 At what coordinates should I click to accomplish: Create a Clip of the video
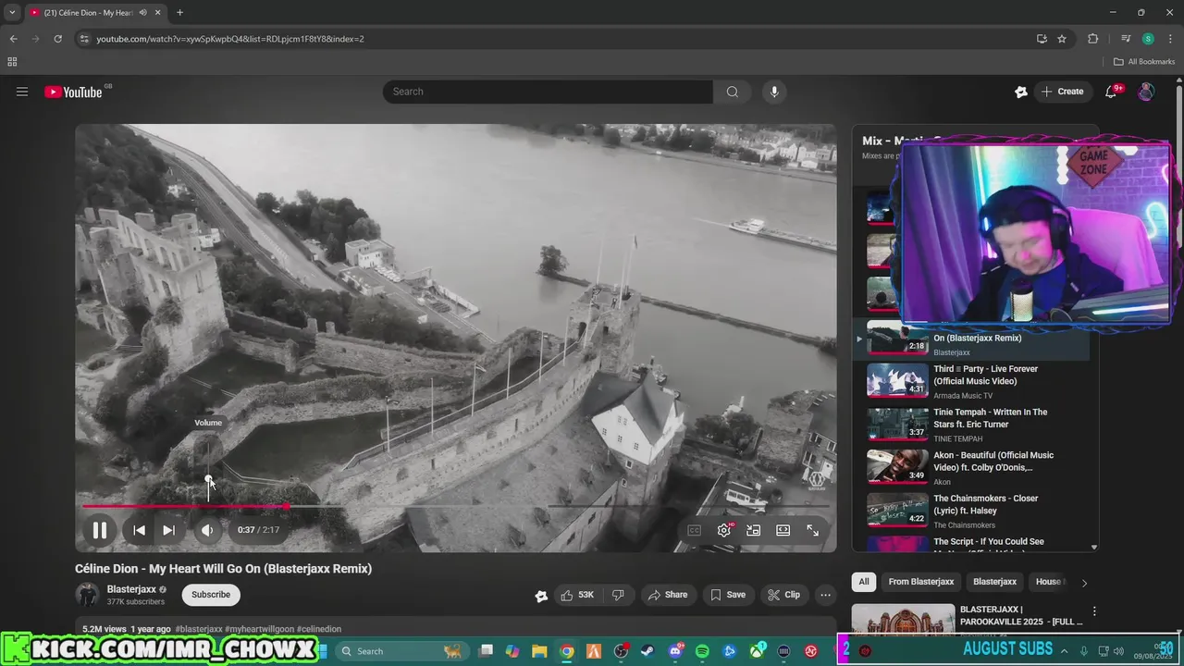pos(783,595)
